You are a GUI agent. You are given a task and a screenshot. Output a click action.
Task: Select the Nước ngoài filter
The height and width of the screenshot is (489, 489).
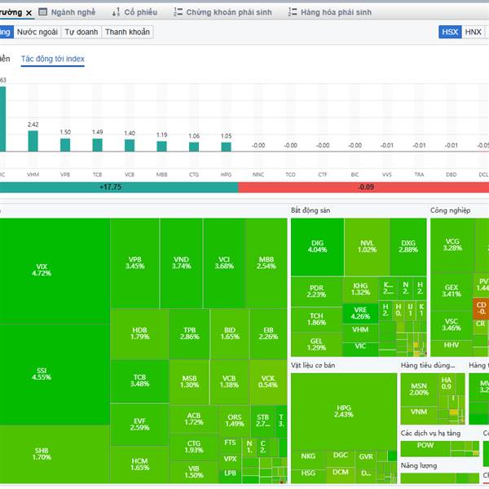[37, 32]
